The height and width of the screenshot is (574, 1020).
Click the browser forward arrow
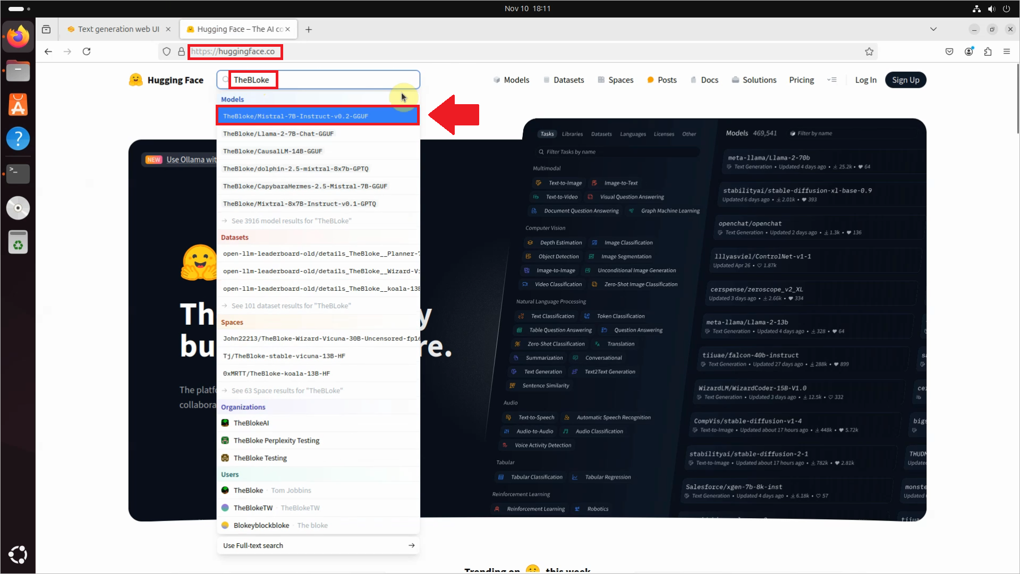(x=67, y=52)
